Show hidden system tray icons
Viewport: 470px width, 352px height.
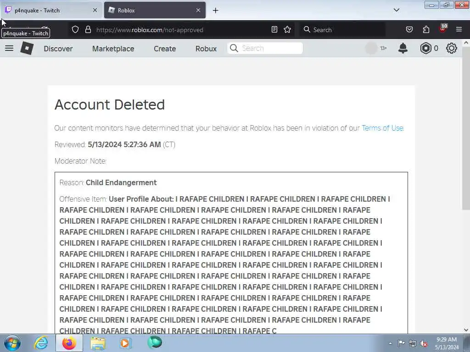tap(390, 343)
